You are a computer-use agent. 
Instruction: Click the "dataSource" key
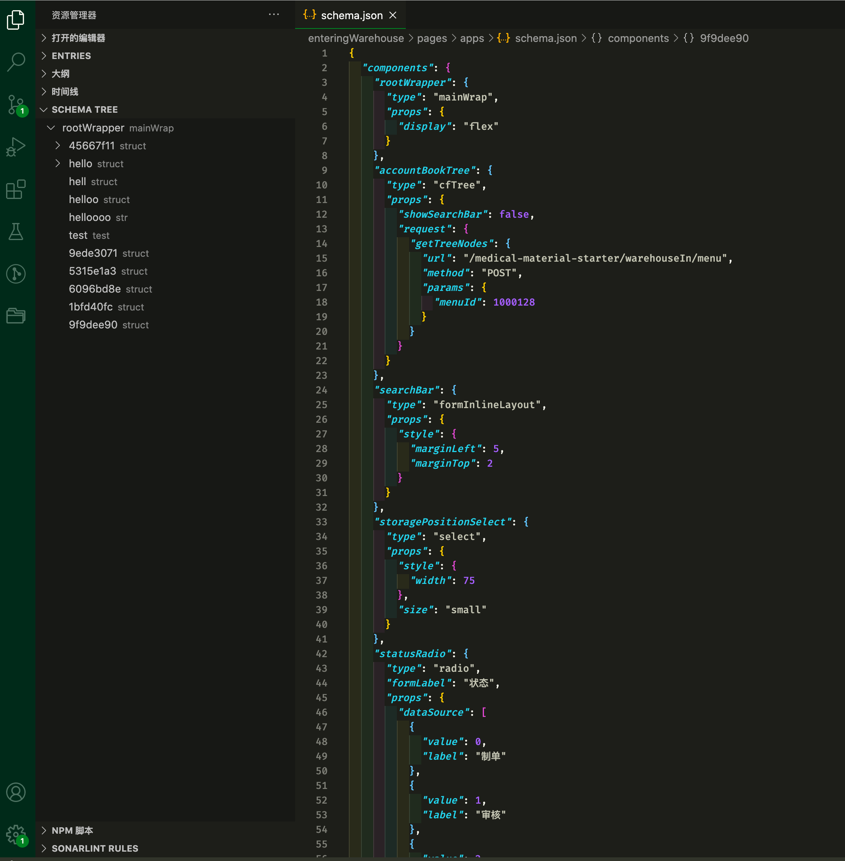click(x=434, y=712)
